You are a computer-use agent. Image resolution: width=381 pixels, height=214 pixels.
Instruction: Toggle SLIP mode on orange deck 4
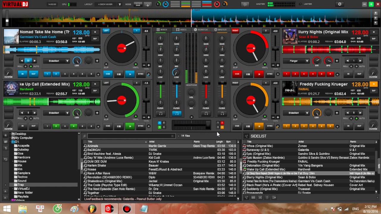tap(236, 116)
